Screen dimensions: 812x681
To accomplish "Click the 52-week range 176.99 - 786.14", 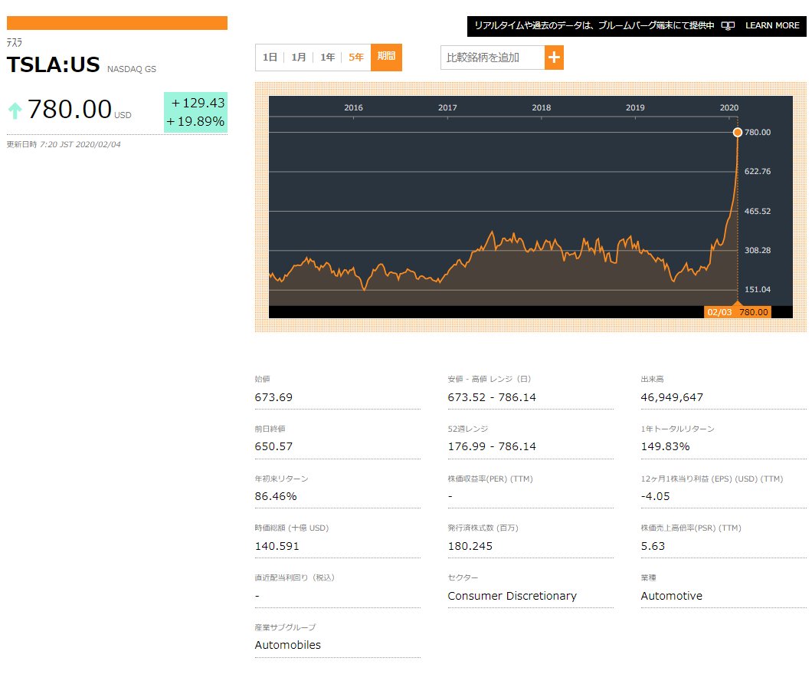I will point(492,447).
